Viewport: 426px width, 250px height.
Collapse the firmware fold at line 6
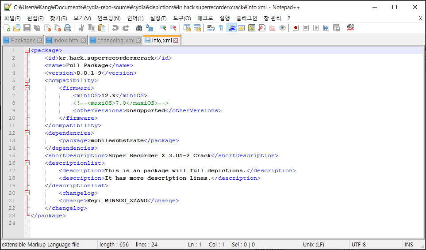click(x=27, y=88)
